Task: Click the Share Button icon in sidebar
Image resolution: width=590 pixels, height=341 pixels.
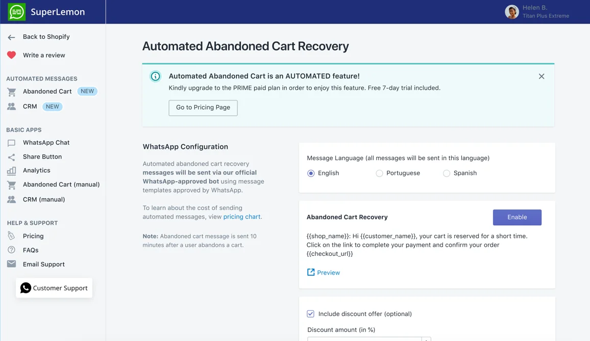Action: [11, 157]
